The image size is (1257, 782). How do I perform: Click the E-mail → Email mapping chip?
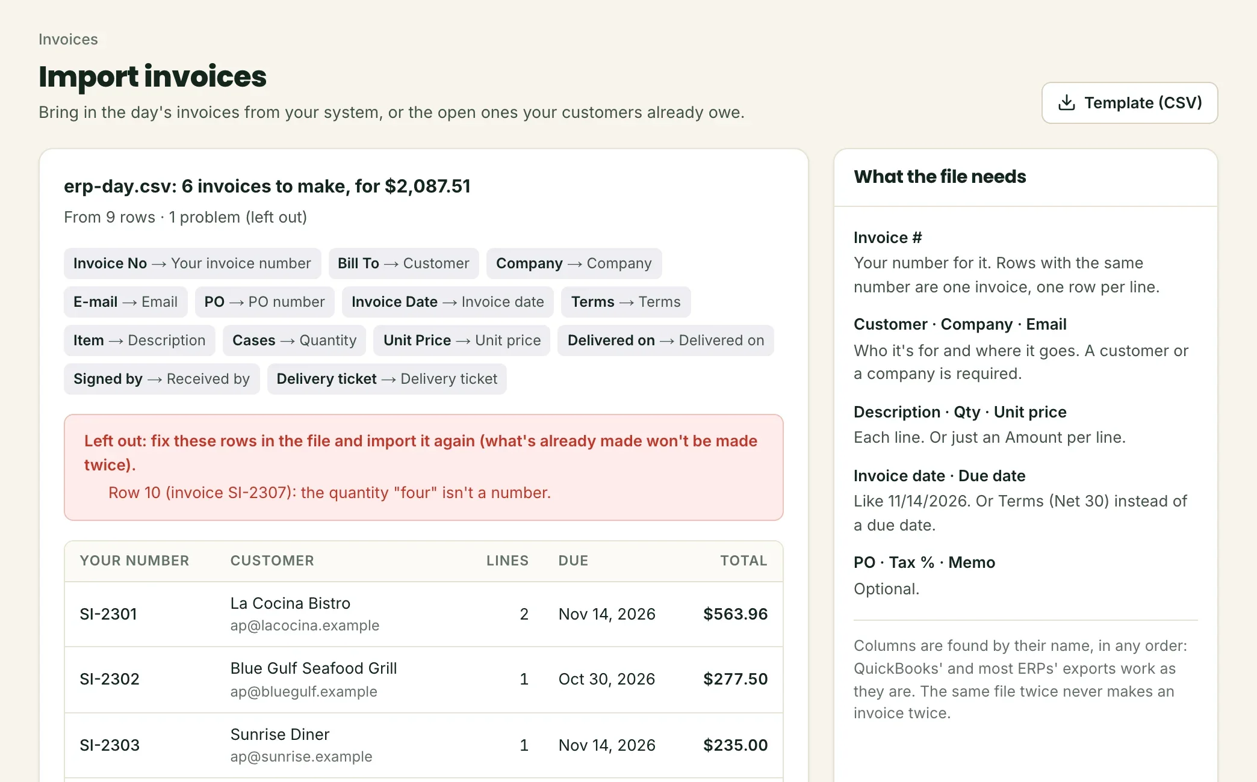[x=125, y=302]
